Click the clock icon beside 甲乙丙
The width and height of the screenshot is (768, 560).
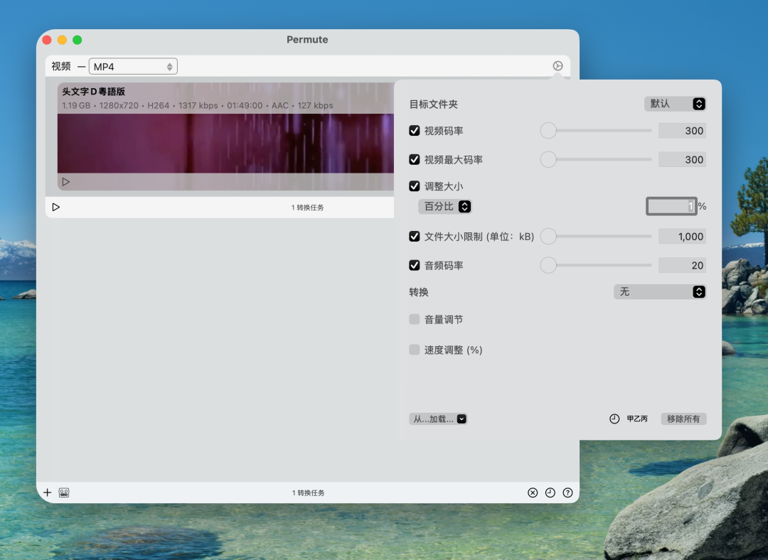click(613, 419)
